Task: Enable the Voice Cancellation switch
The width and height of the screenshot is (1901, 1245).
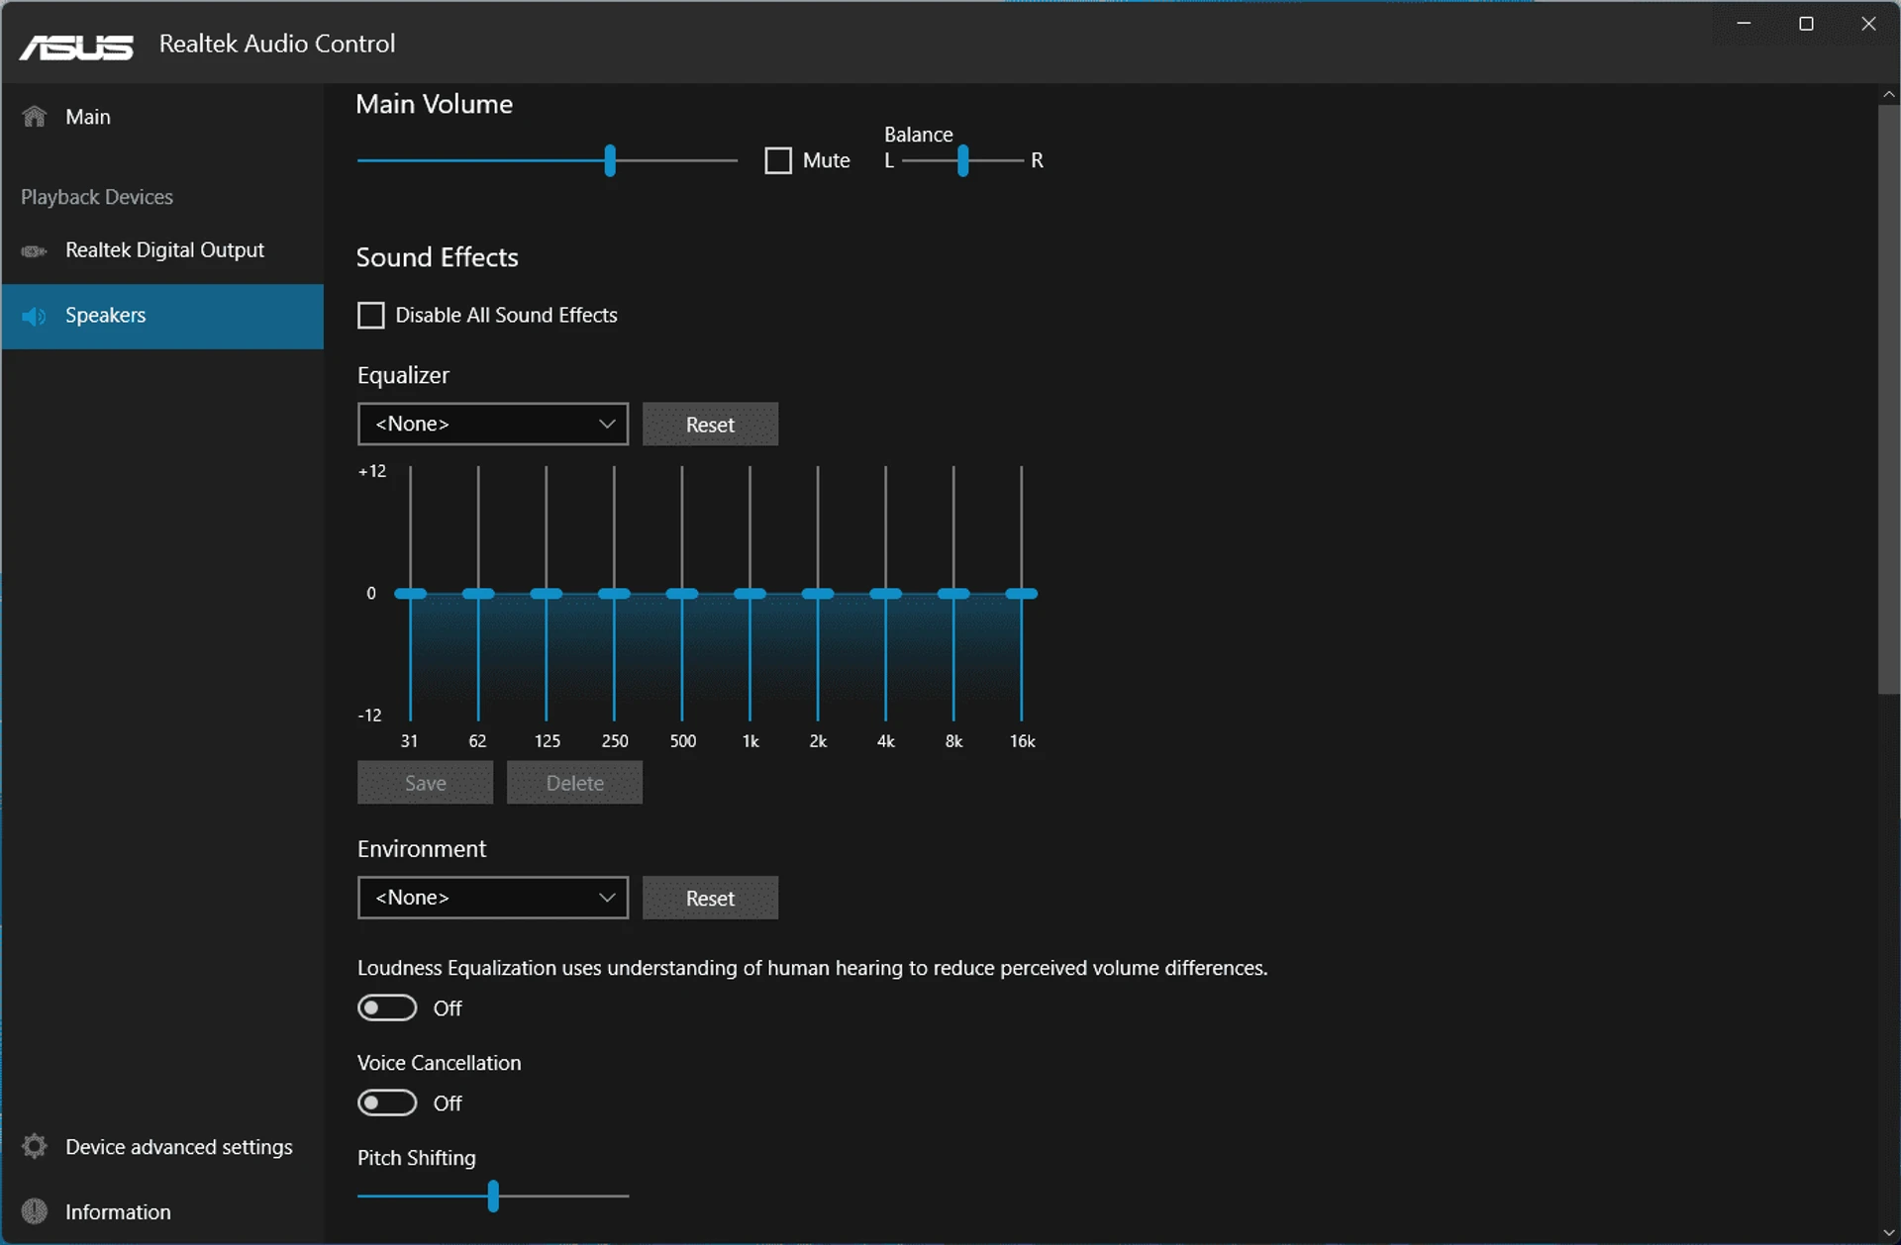Action: click(387, 1102)
